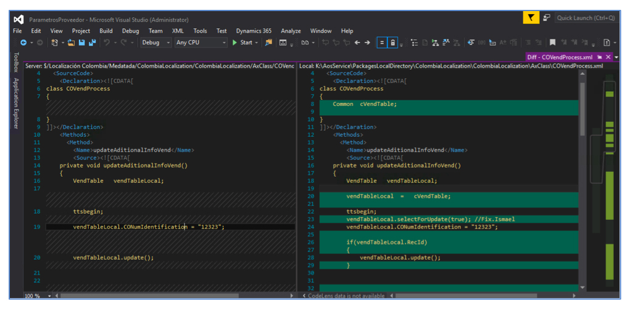Click the window layout icon next to Find in Files
630x311 pixels.
coord(283,42)
